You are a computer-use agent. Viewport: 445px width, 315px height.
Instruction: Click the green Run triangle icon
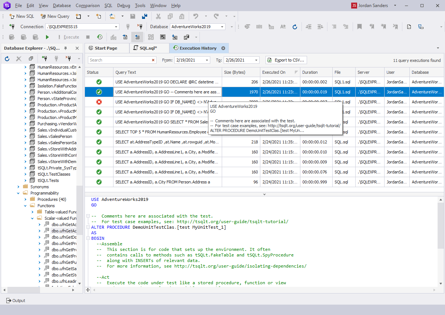(x=47, y=37)
